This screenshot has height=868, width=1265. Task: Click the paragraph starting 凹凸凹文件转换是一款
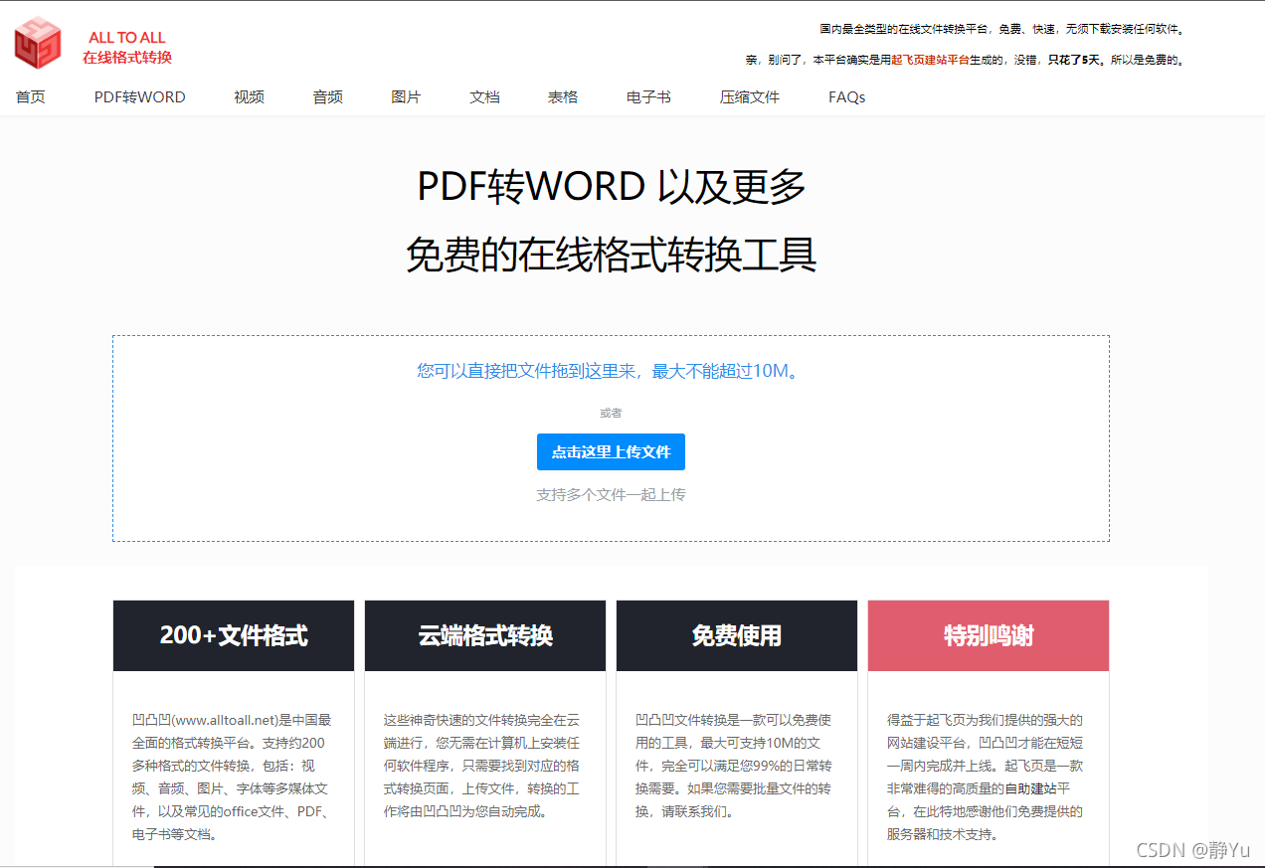[x=735, y=766]
